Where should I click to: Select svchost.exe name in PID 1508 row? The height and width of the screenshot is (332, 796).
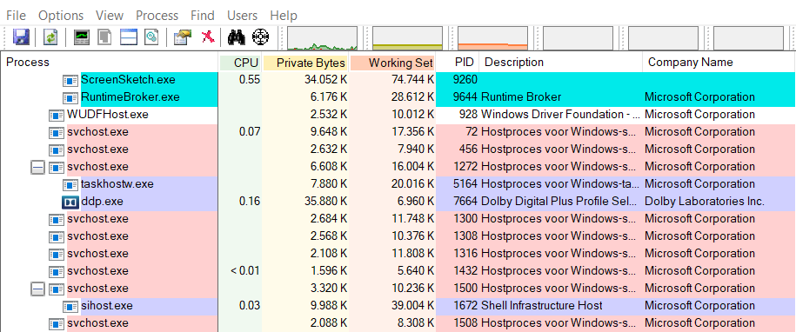point(97,323)
